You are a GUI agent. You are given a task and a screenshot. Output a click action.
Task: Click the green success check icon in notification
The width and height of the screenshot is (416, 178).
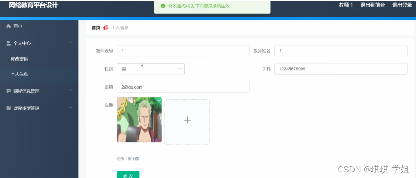pyautogui.click(x=163, y=6)
